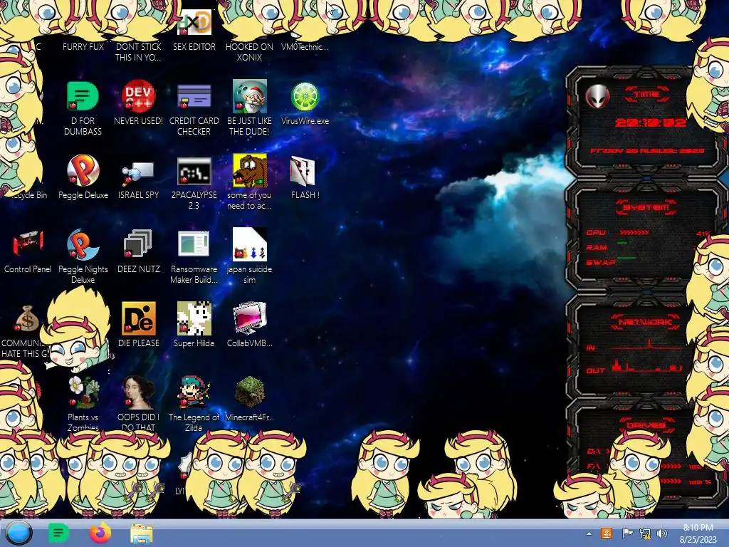Viewport: 729px width, 547px height.
Task: Open File Explorer from the taskbar
Action: coord(142,533)
